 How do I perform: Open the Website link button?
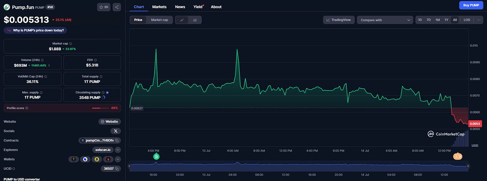(x=109, y=122)
